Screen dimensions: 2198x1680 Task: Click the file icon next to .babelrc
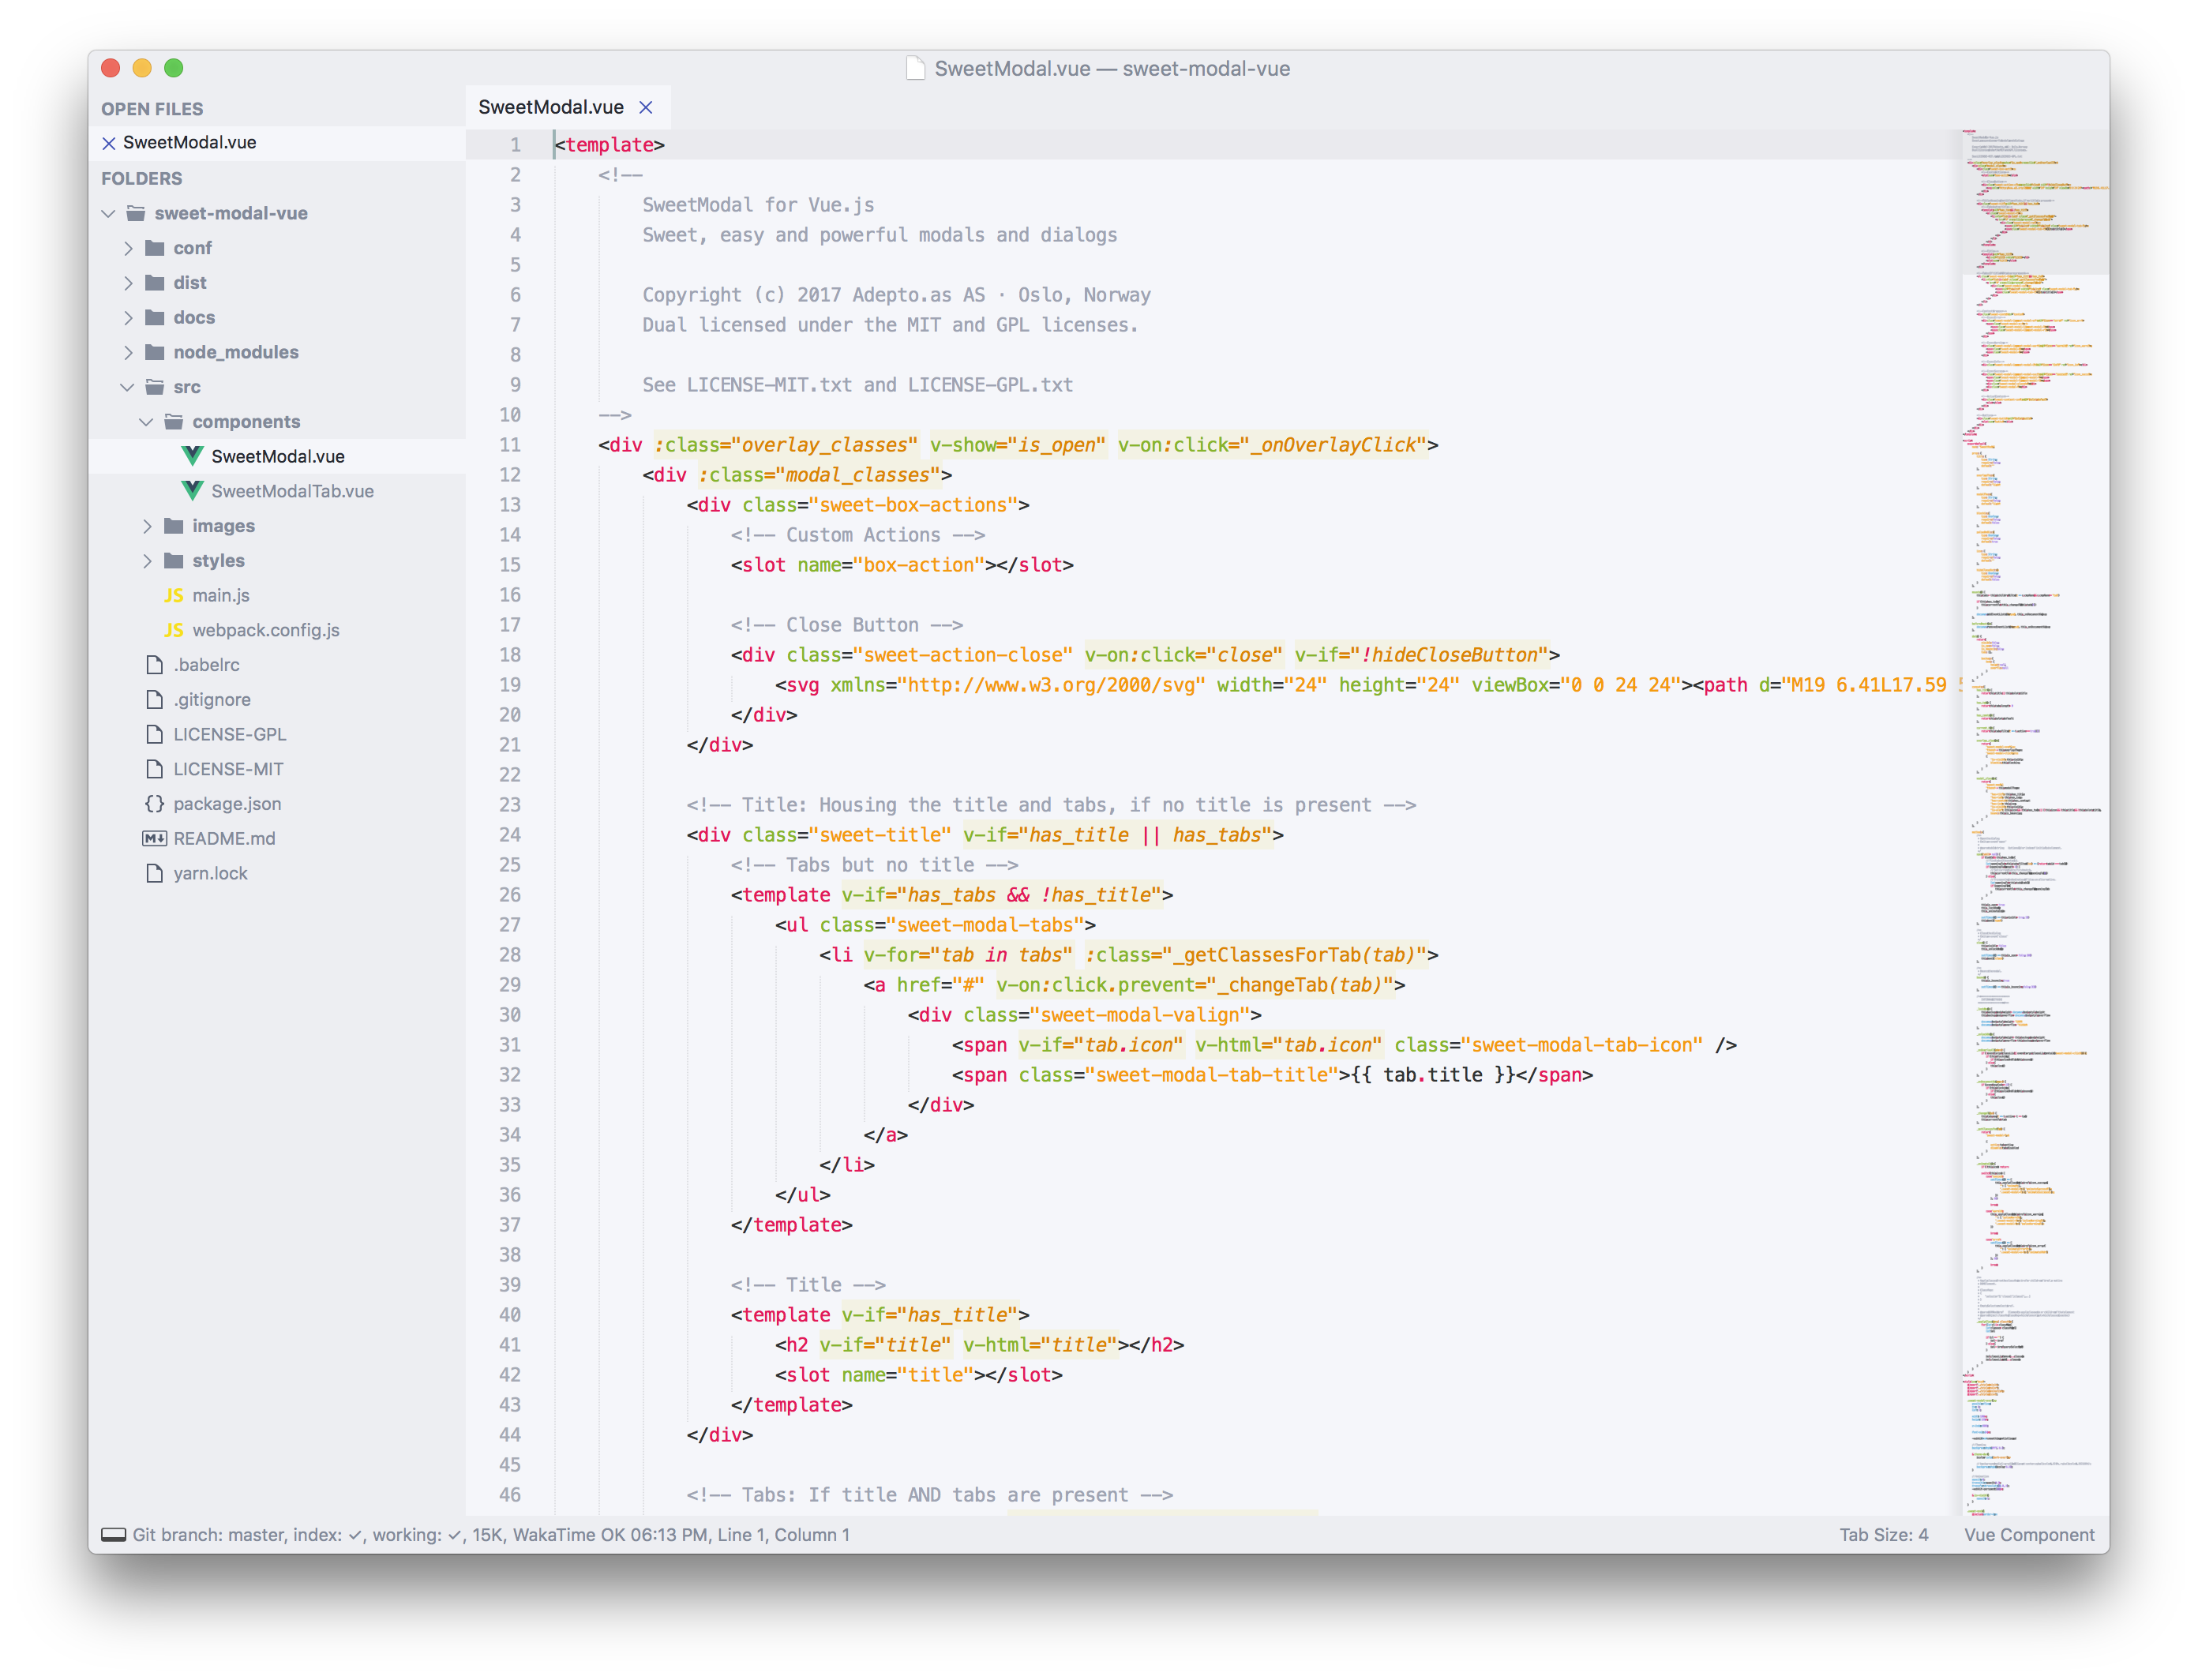point(154,665)
